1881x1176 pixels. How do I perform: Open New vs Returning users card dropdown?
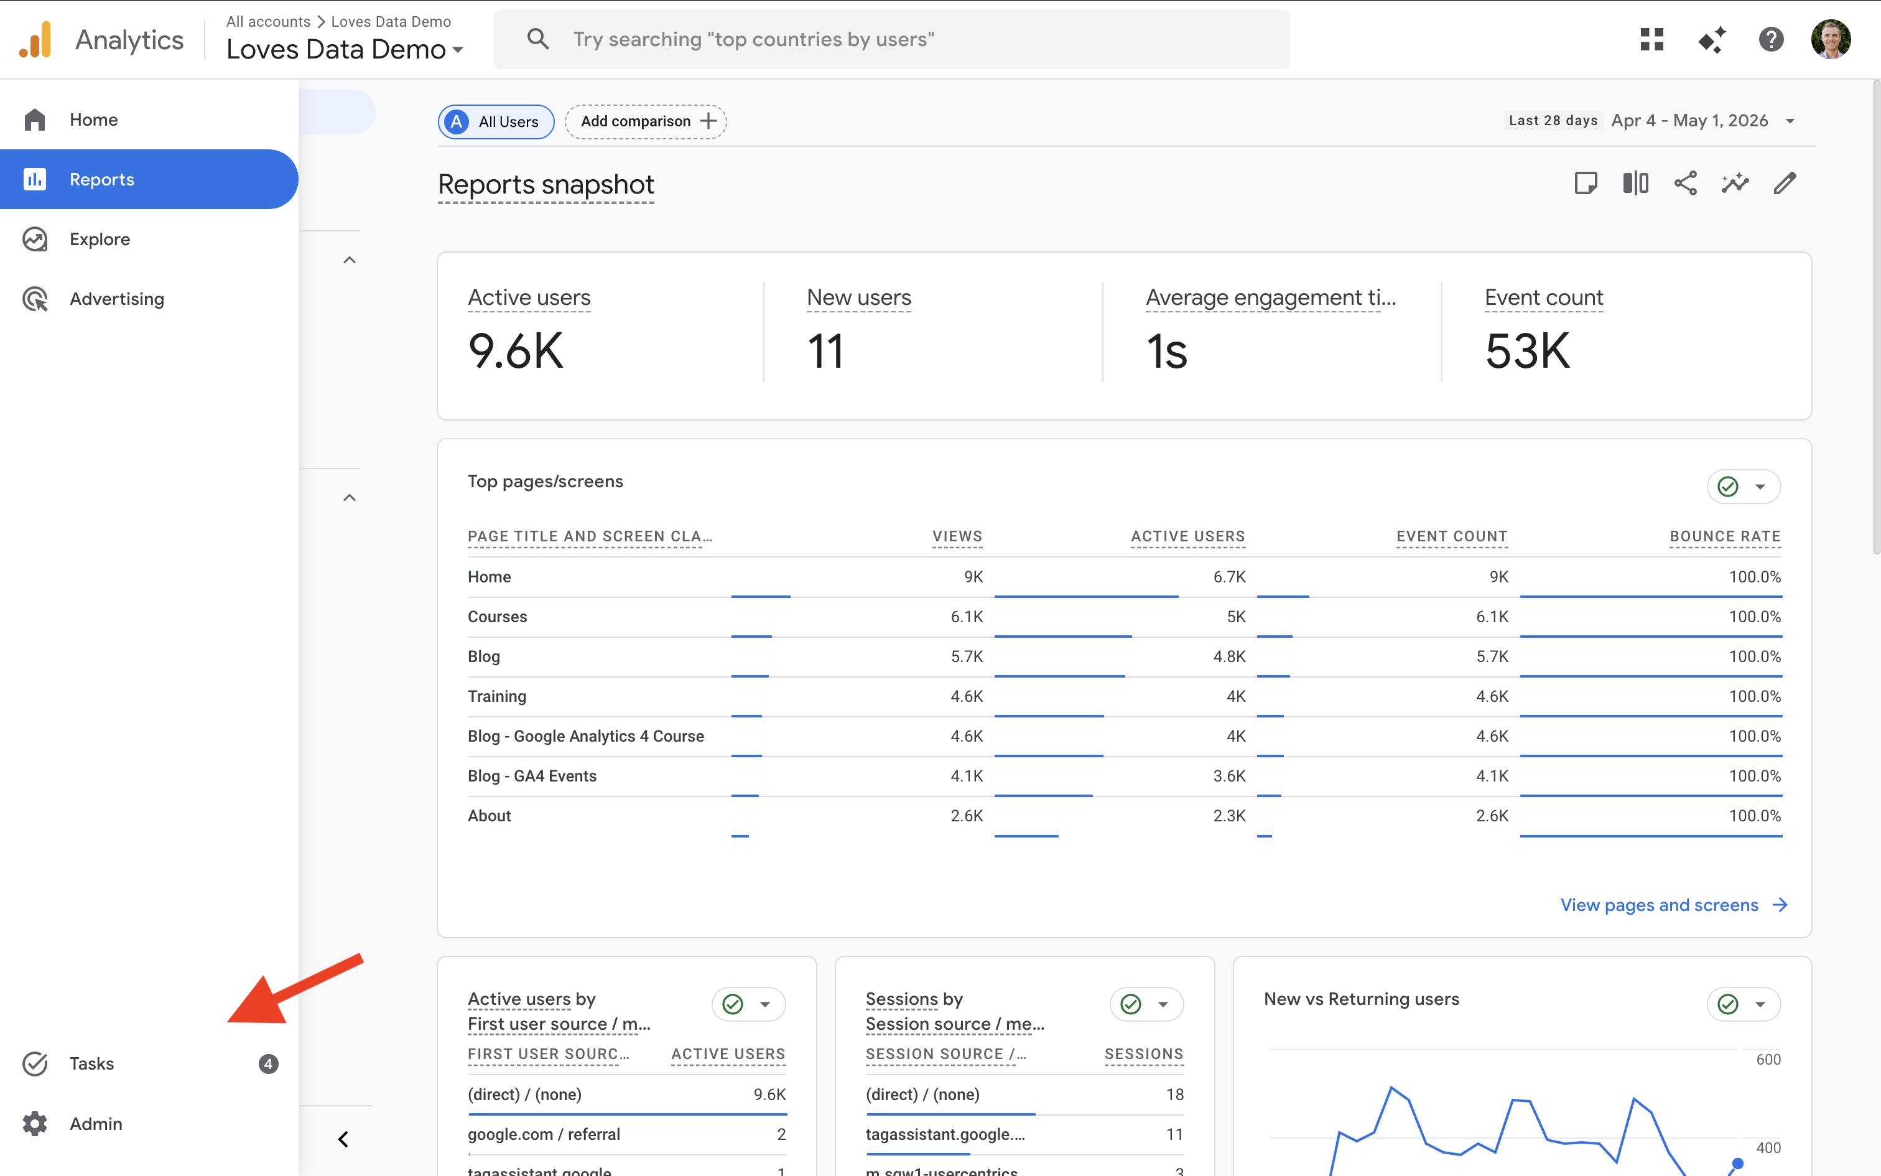pyautogui.click(x=1744, y=1004)
